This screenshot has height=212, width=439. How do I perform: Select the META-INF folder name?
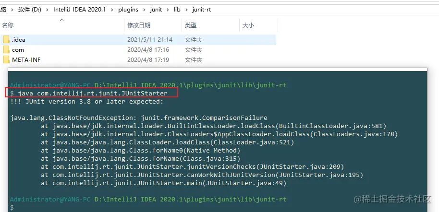(26, 60)
